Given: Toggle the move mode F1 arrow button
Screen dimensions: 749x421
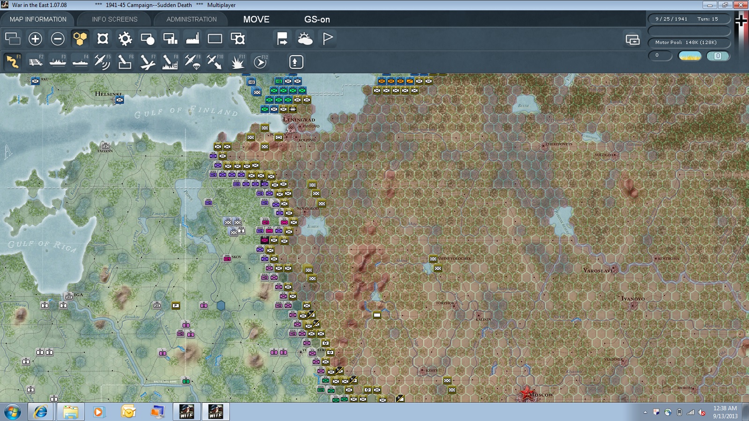Looking at the screenshot, I should tap(13, 62).
